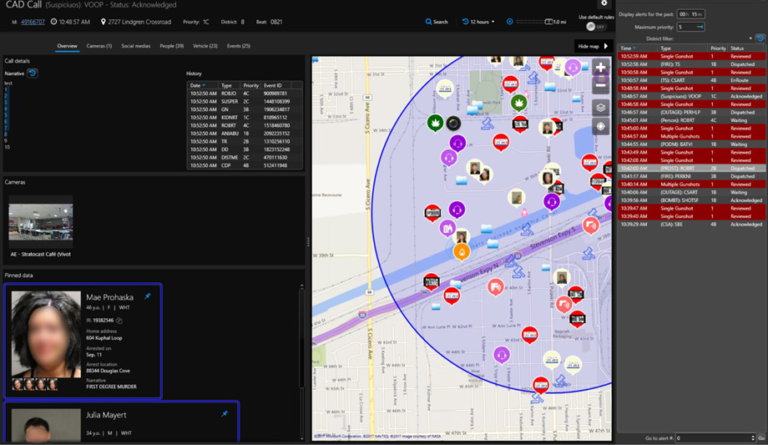This screenshot has height=445, width=768.
Task: Click the clock icon next to 10:48:57 AM
Action: (x=53, y=22)
